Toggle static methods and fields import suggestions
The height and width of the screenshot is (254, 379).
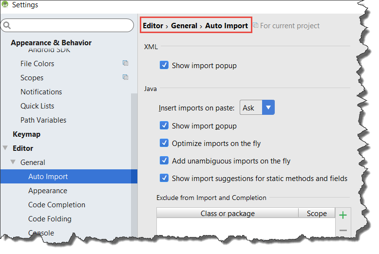tap(164, 178)
